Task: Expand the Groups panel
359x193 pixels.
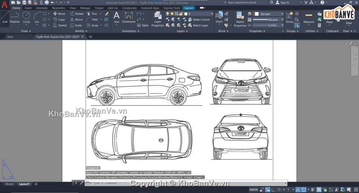Action: pyautogui.click(x=292, y=31)
